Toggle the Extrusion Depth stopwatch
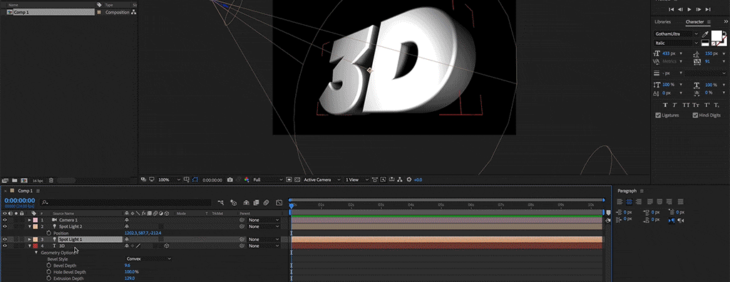 click(x=49, y=278)
